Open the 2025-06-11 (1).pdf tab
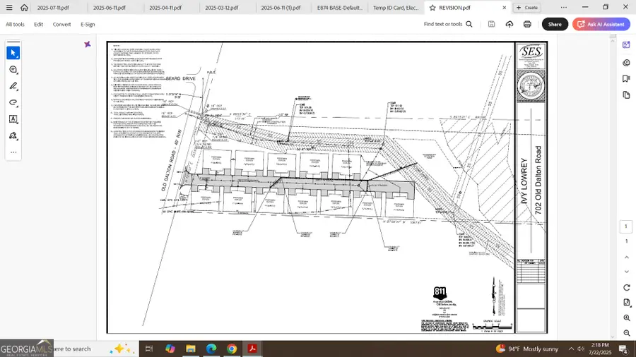This screenshot has width=636, height=357. 281,8
